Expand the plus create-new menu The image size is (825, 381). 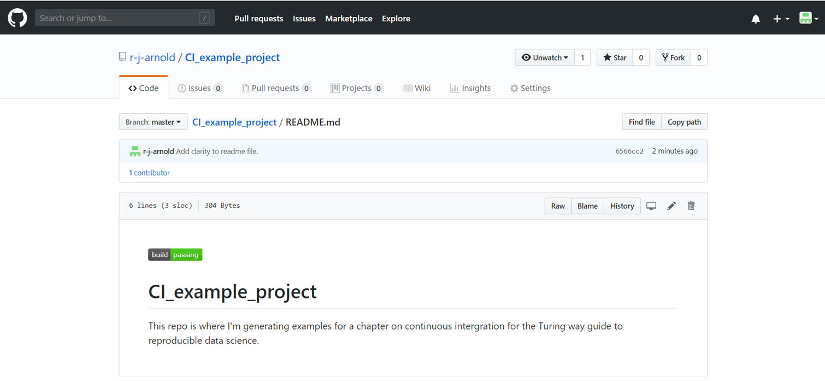point(781,19)
